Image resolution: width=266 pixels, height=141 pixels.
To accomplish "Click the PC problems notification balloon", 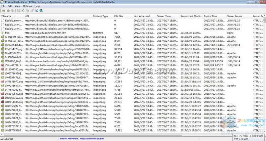I will pos(249,137).
